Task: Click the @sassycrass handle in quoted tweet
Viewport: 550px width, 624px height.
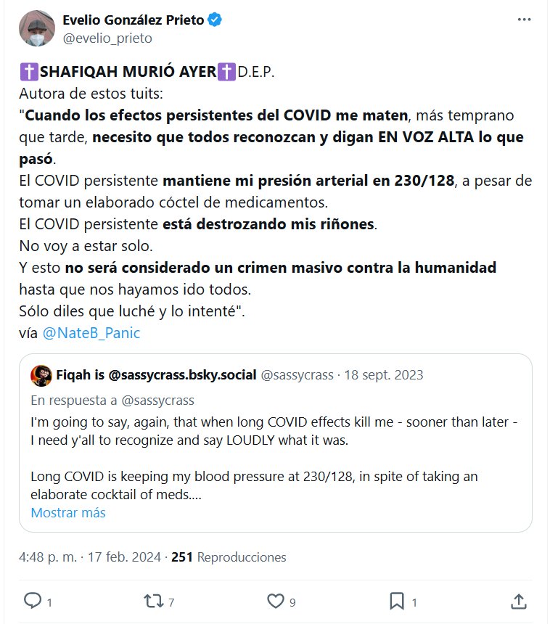Action: (x=297, y=375)
